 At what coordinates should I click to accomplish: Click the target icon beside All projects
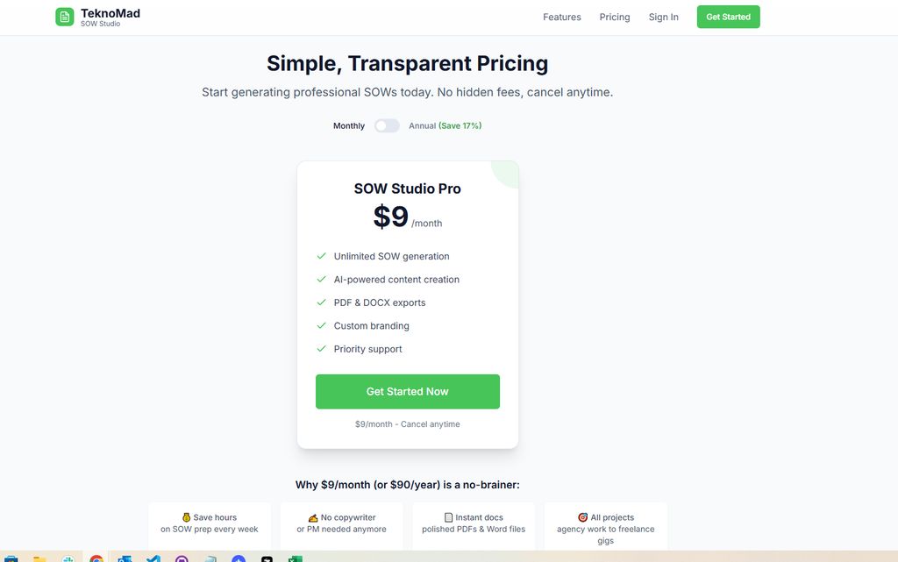(583, 517)
